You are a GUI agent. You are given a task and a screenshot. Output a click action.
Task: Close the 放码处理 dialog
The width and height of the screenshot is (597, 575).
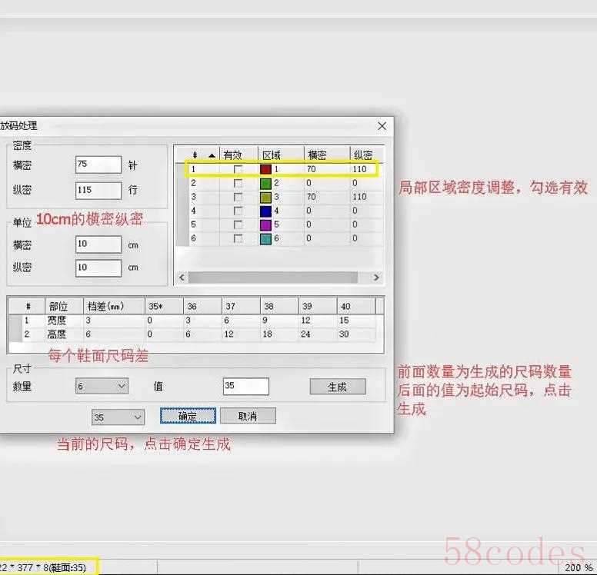click(382, 125)
